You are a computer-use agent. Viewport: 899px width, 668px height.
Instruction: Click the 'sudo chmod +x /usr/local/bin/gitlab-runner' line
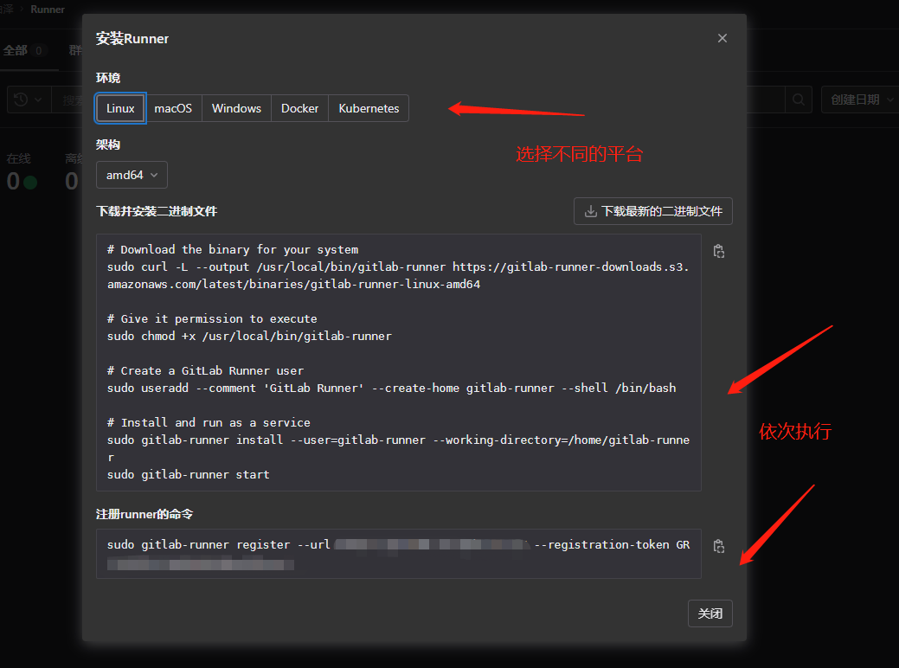[249, 336]
